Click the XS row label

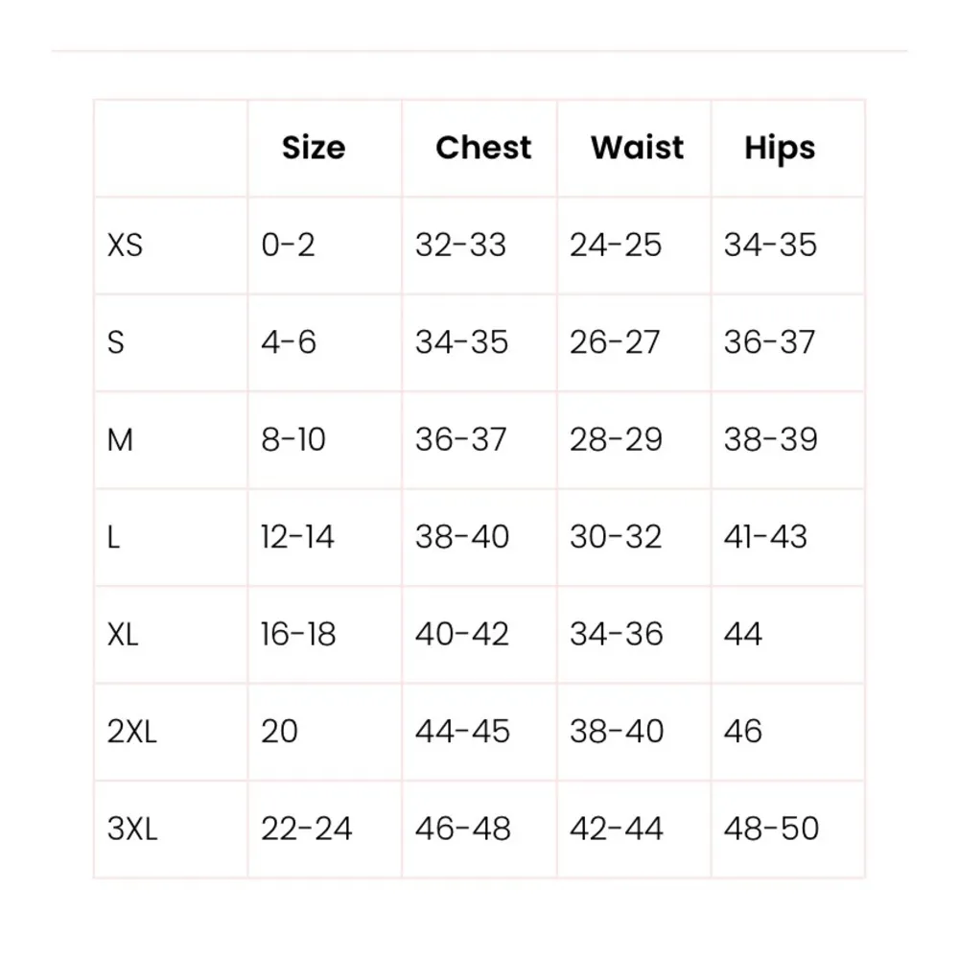pyautogui.click(x=125, y=246)
